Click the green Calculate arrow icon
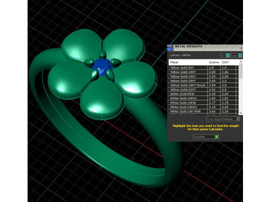 coord(217,137)
